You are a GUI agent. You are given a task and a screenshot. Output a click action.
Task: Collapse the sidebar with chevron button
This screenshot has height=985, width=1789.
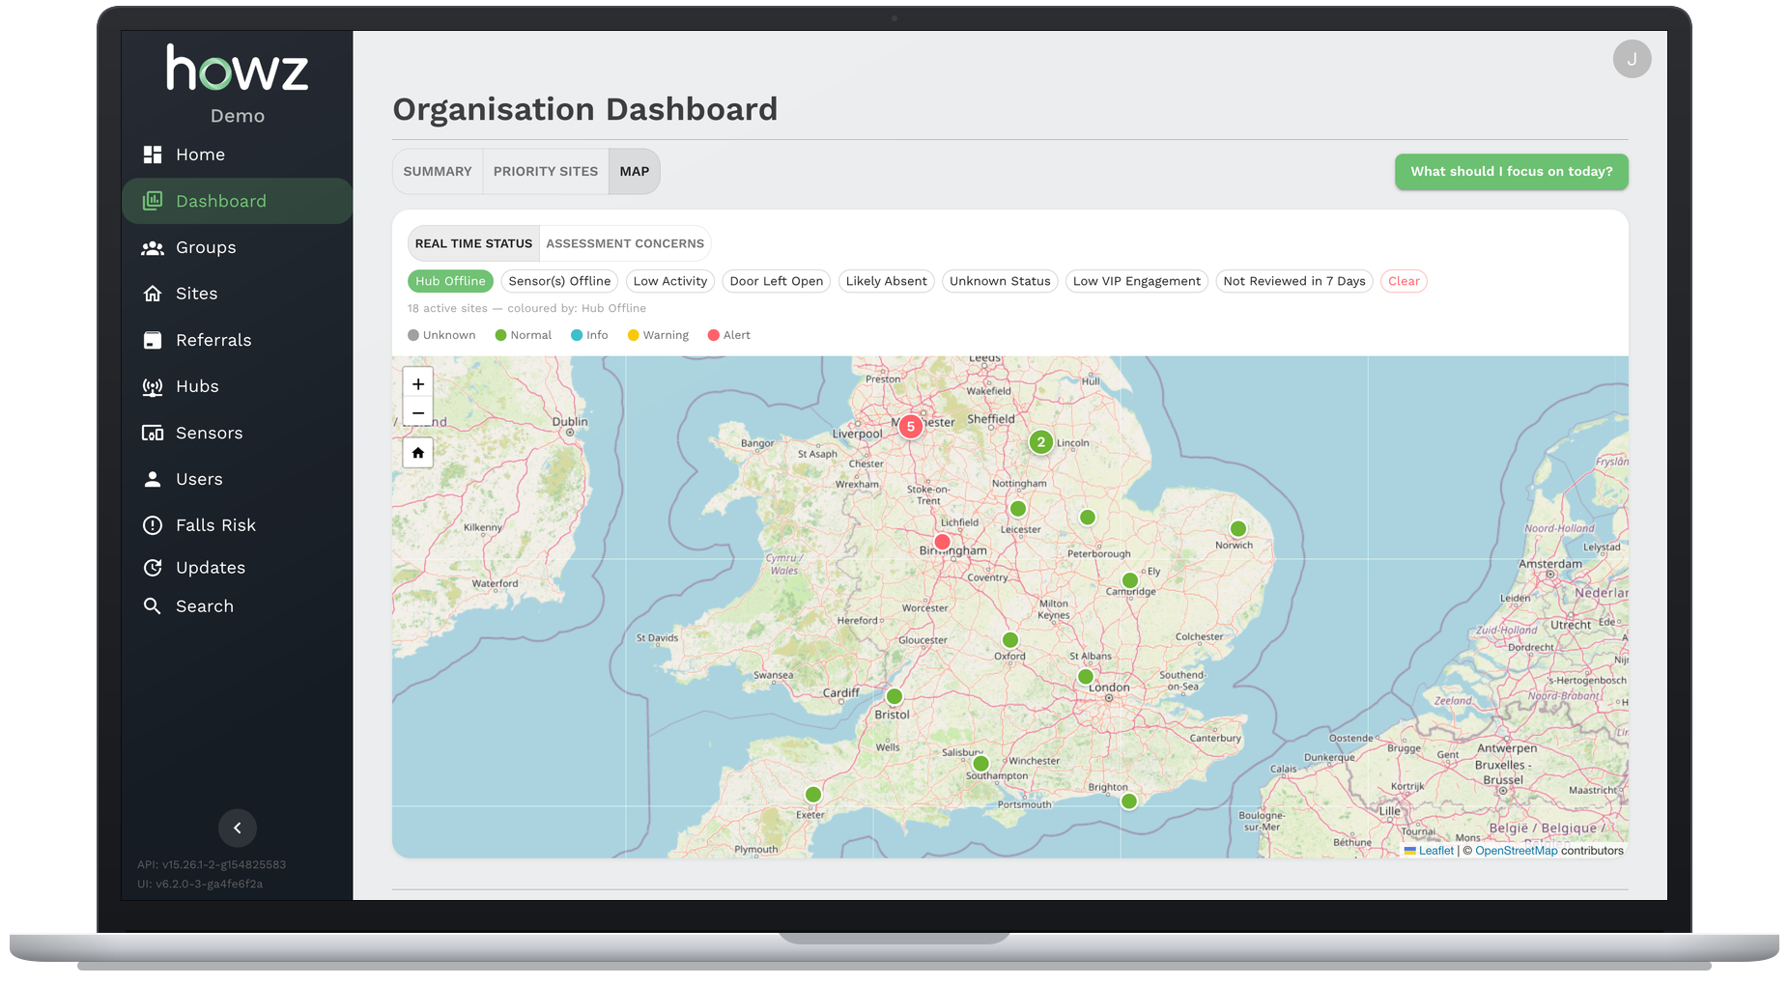point(238,828)
